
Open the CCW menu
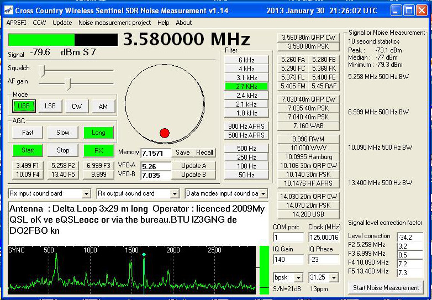click(x=39, y=23)
